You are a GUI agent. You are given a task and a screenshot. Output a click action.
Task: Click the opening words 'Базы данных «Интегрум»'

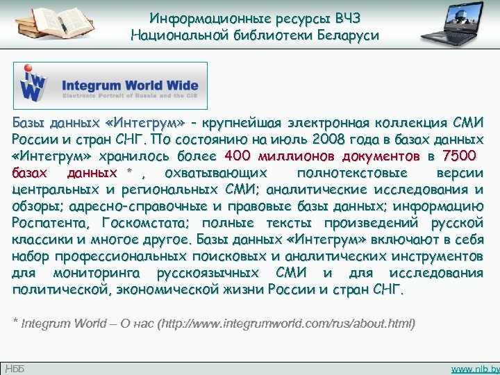(x=99, y=123)
